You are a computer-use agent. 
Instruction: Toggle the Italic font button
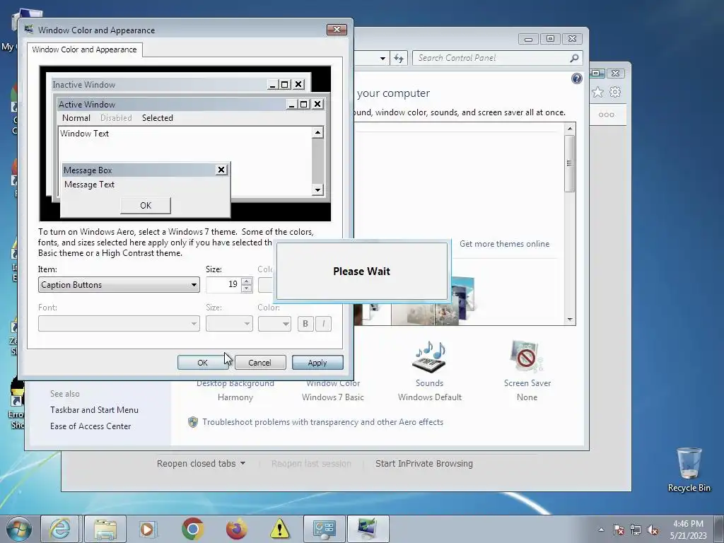pyautogui.click(x=323, y=324)
